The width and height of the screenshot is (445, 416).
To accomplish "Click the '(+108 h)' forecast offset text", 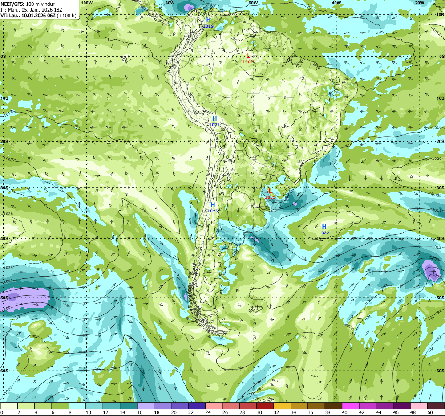I will pos(67,16).
